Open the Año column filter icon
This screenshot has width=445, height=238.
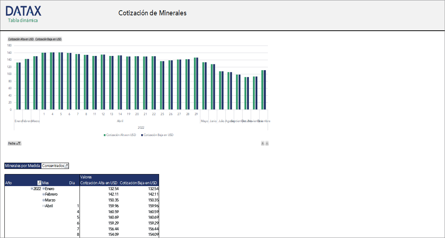coord(39,183)
